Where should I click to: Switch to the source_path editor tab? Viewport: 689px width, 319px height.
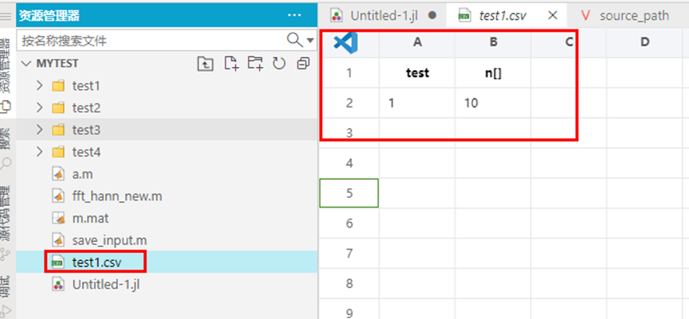click(x=628, y=15)
